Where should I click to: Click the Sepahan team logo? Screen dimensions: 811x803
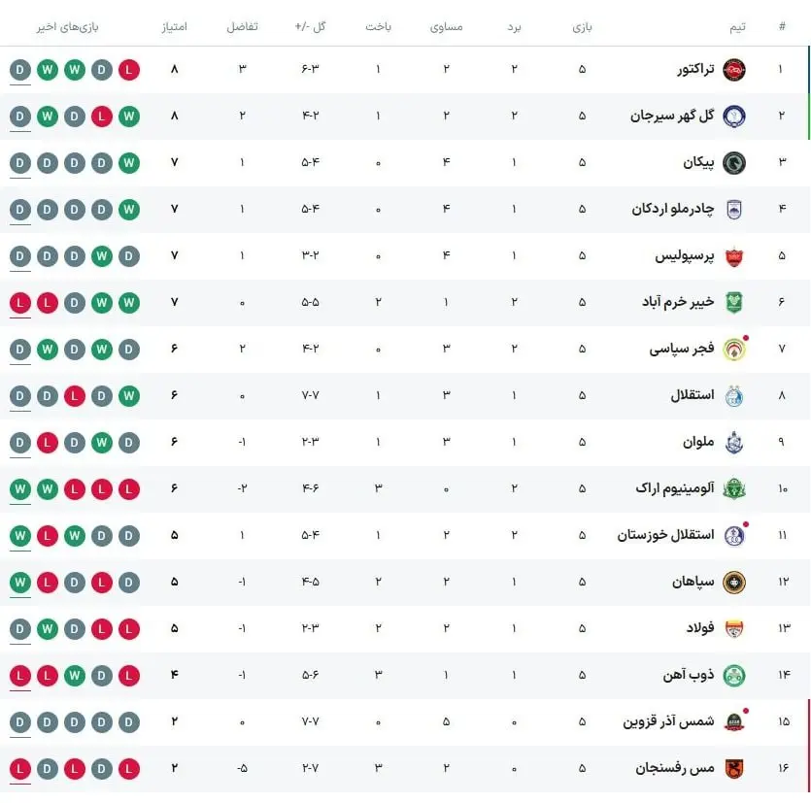tap(733, 583)
